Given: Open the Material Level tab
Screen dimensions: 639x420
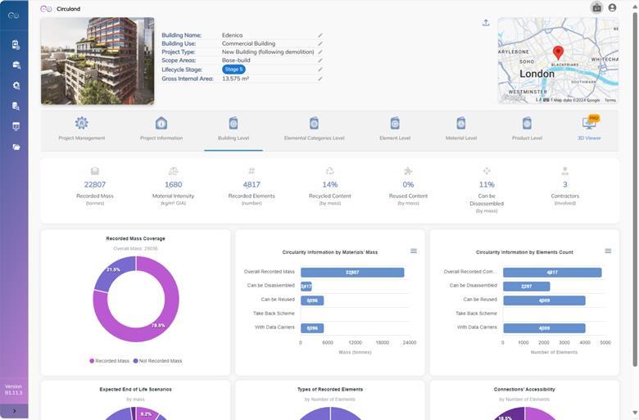Looking at the screenshot, I should [x=460, y=129].
